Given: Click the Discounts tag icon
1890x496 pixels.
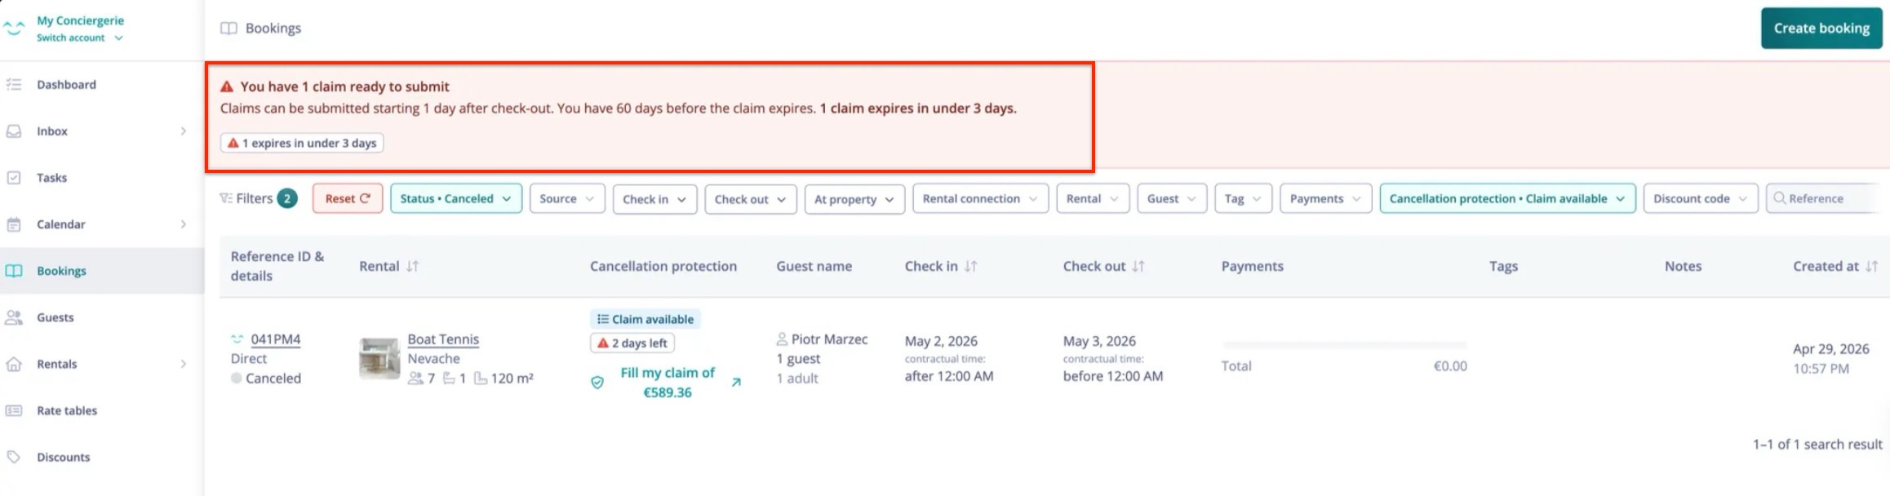Looking at the screenshot, I should 14,457.
